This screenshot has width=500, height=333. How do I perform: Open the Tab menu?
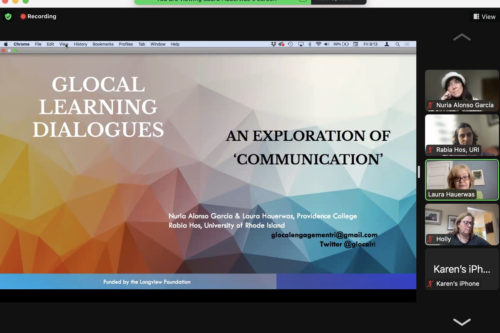[142, 44]
